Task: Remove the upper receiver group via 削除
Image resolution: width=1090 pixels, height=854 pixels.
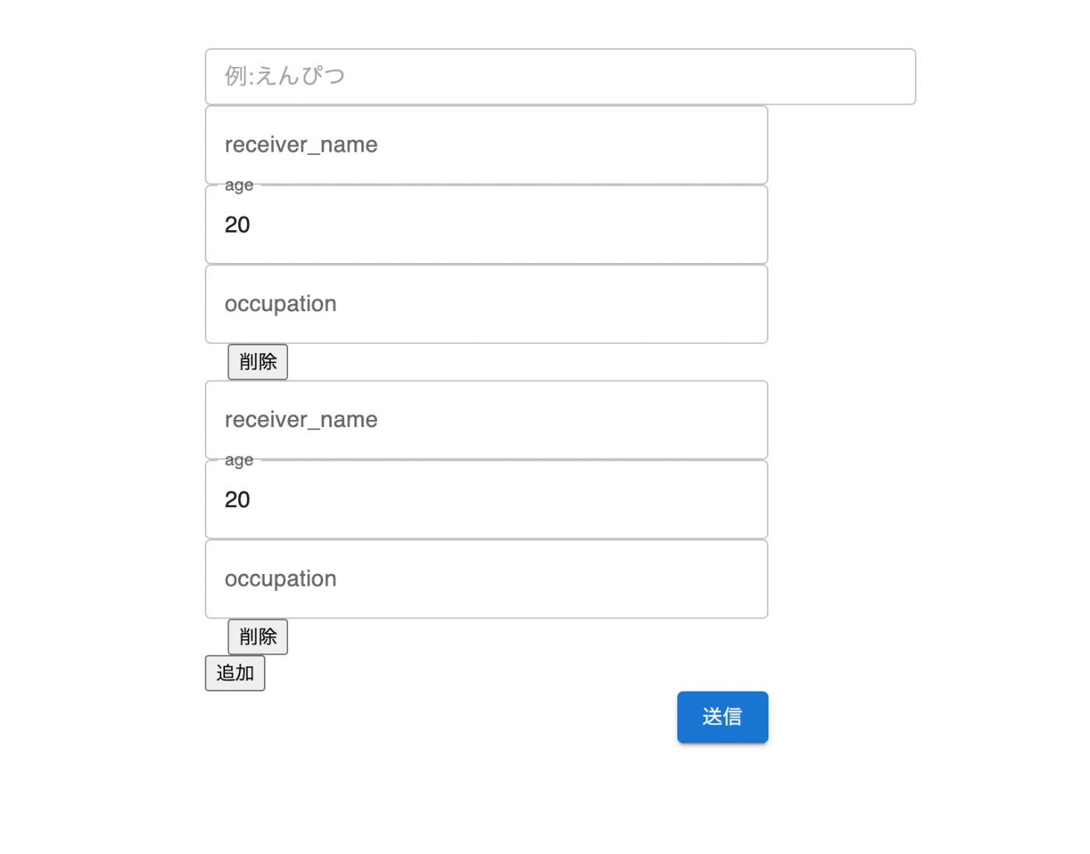Action: (x=258, y=362)
